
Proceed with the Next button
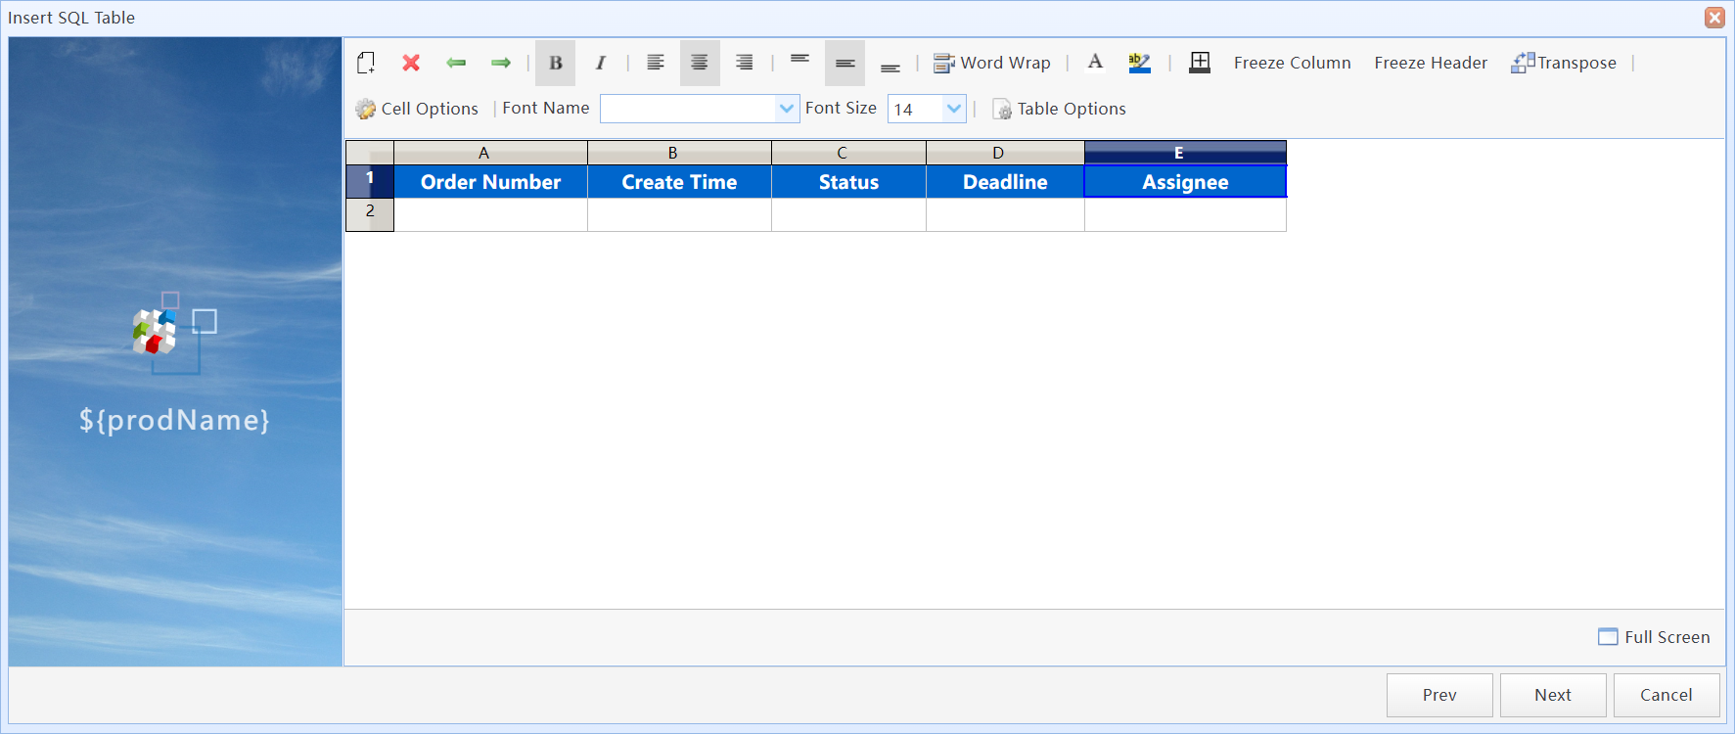(1553, 695)
